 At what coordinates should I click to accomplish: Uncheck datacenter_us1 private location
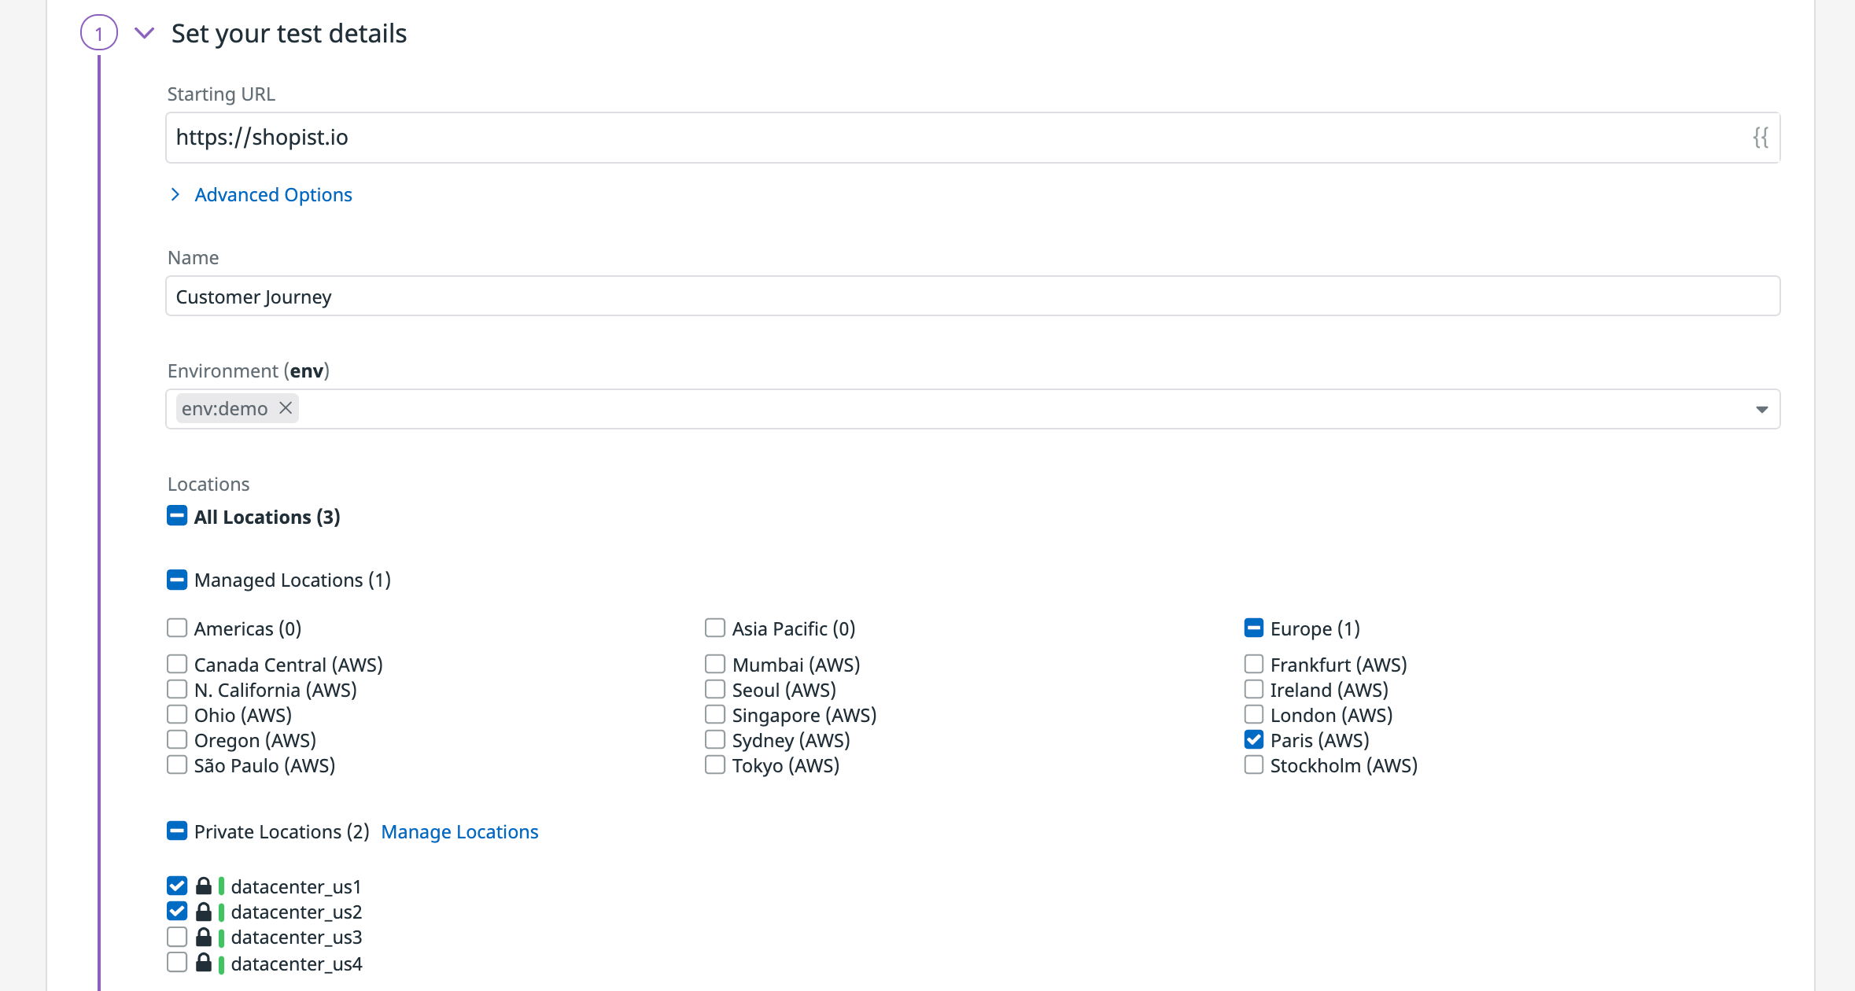176,885
